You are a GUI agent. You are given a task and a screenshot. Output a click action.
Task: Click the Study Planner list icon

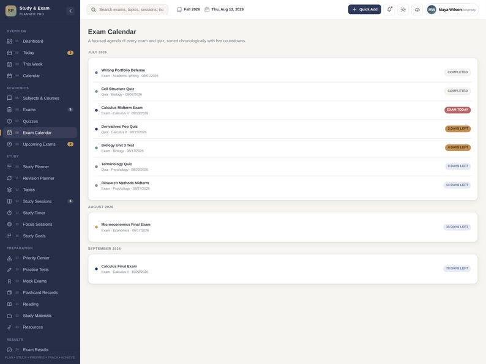tap(9, 166)
